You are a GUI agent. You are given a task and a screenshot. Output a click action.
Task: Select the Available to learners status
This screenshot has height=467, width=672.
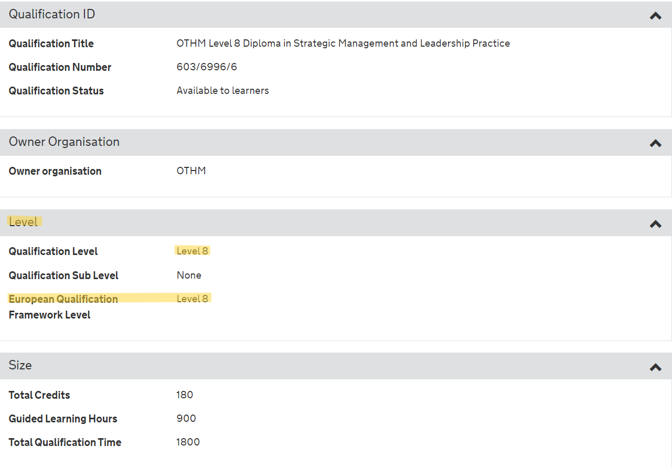(222, 91)
